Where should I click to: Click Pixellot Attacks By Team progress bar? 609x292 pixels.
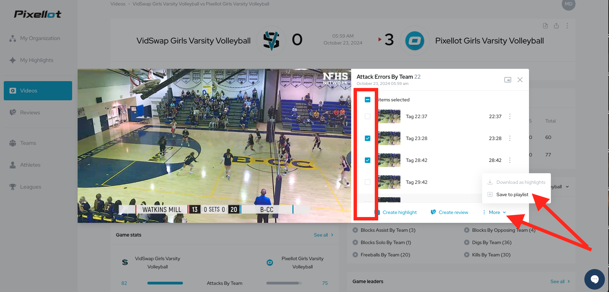pos(284,283)
